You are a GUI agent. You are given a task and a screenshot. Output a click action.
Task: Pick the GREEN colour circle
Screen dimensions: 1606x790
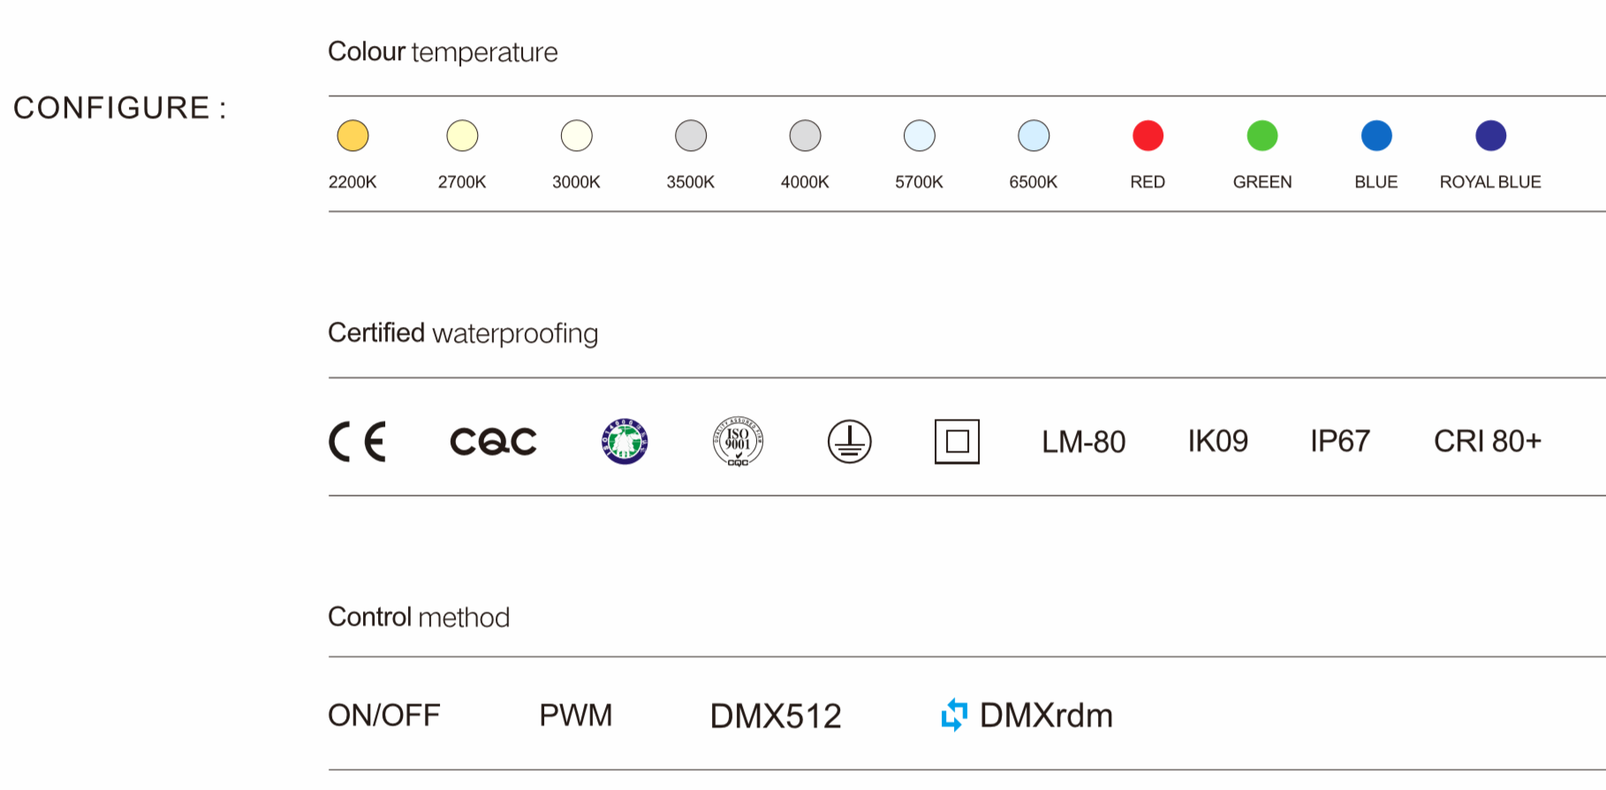point(1261,136)
